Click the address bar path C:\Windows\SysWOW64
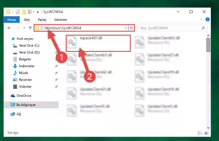Screen dimensions: 219x141 [x=61, y=28]
